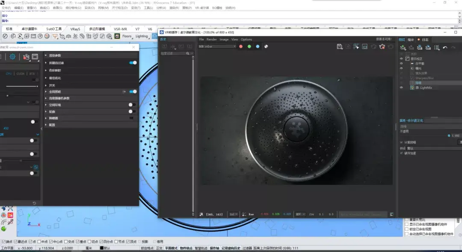Click the create layer icon in layers panel
The width and height of the screenshot is (462, 252).
tap(403, 47)
